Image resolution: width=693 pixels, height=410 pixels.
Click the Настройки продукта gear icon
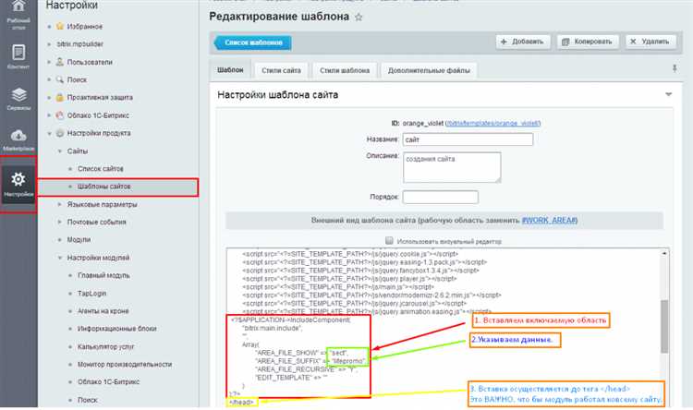60,133
